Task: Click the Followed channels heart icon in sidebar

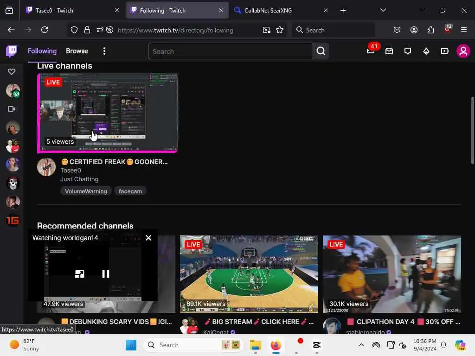Action: tap(12, 72)
